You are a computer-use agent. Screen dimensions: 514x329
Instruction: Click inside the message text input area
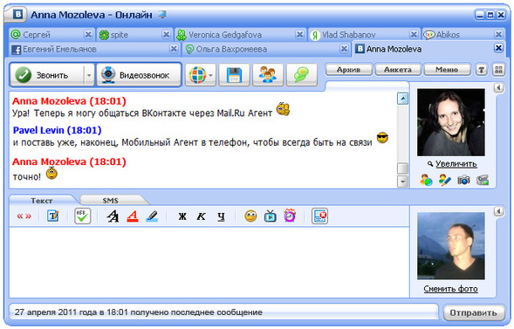(x=209, y=262)
